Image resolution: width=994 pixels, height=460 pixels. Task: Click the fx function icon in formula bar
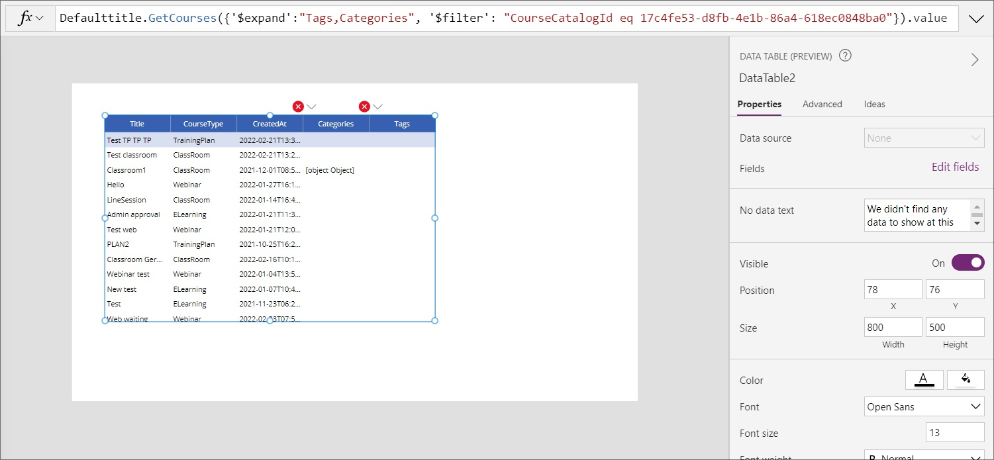[x=25, y=19]
